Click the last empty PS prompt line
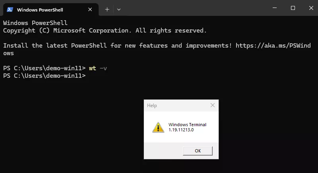318x173 pixels. pyautogui.click(x=45, y=76)
